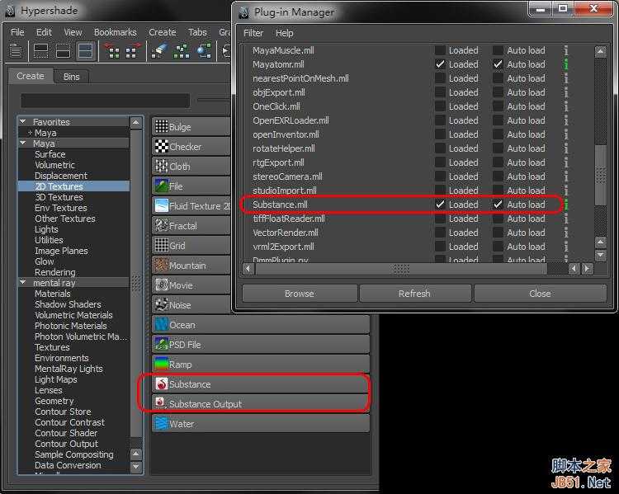Select mental ray Materials category
The image size is (619, 494).
point(53,294)
